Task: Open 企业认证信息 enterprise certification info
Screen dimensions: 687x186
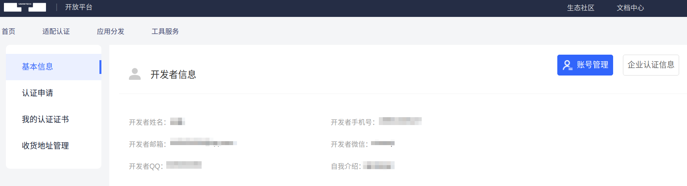Action: pyautogui.click(x=651, y=65)
